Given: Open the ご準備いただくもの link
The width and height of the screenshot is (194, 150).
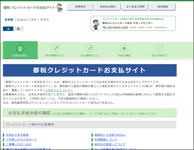Looking at the screenshot, I should click(19, 144).
